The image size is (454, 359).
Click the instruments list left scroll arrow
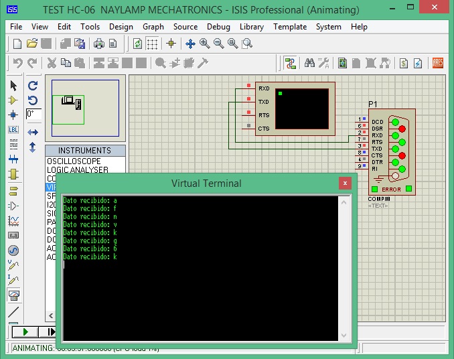click(51, 315)
